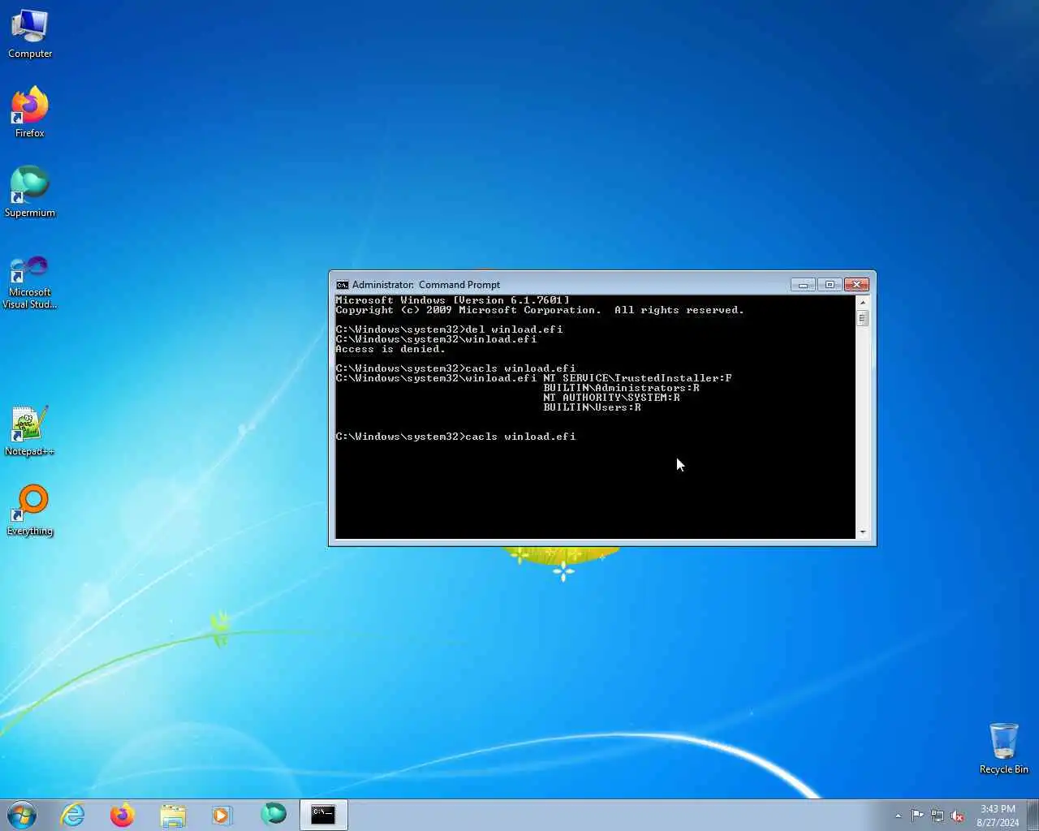Click 'BUILTIN\Administrators:R' line
Screen dimensions: 1039x831
pyautogui.click(x=621, y=388)
